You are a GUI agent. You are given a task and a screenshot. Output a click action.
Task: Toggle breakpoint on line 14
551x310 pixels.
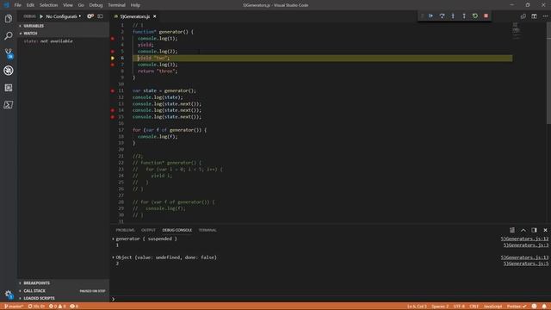(113, 110)
